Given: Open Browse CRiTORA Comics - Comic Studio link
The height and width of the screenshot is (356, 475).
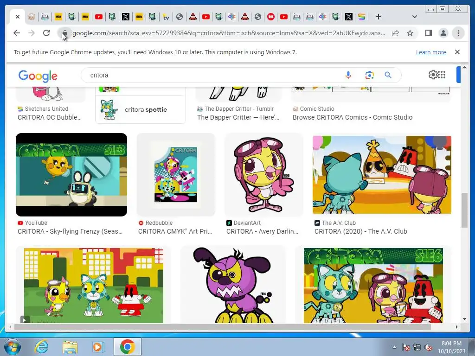Looking at the screenshot, I should click(x=353, y=117).
